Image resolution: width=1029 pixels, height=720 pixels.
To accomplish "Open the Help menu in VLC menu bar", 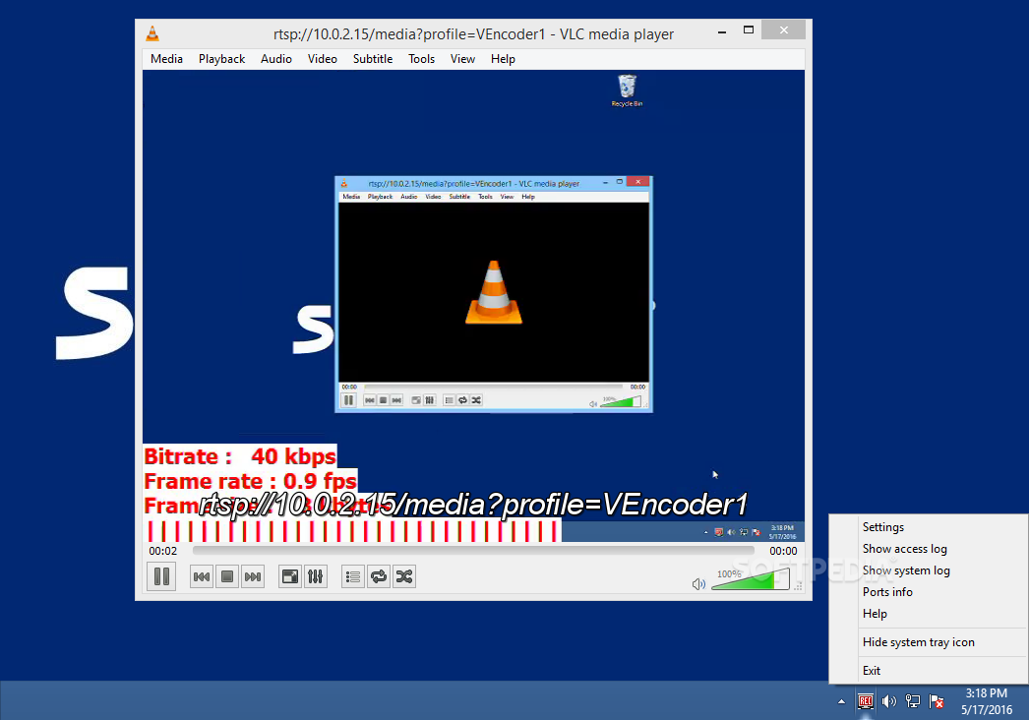I will (503, 59).
